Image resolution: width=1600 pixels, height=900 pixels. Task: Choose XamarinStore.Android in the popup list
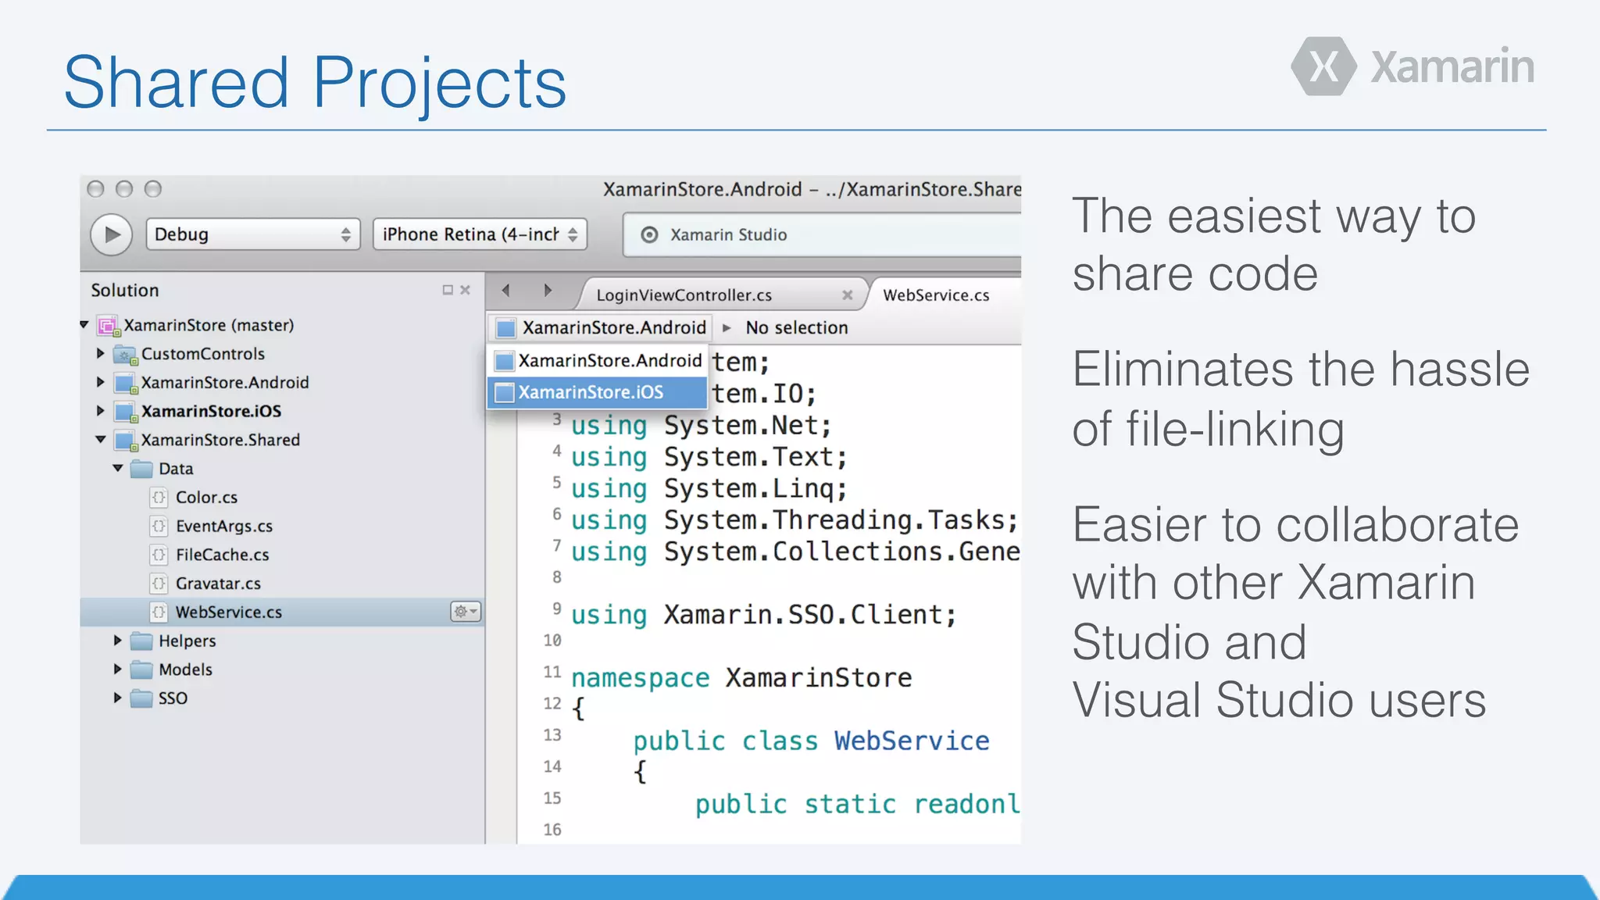tap(598, 361)
